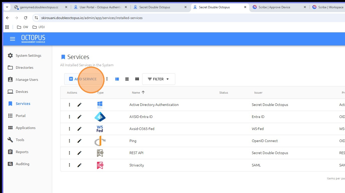Open the FILTER dropdown

(x=158, y=79)
